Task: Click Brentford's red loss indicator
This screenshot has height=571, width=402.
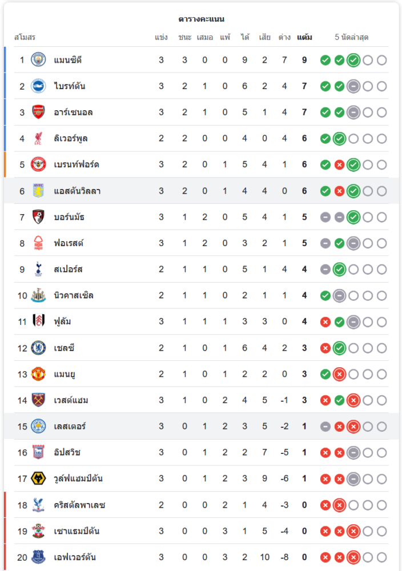Action: (339, 165)
